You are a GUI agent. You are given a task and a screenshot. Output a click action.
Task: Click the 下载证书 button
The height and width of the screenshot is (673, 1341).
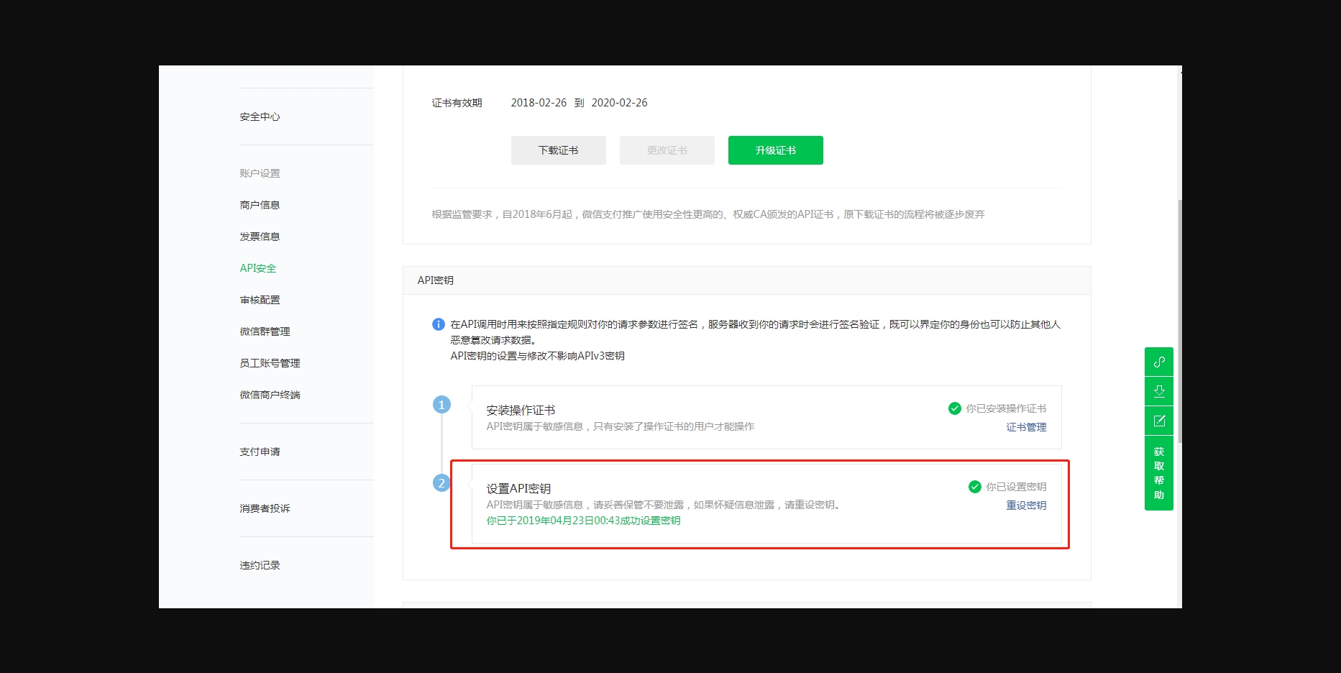click(558, 150)
